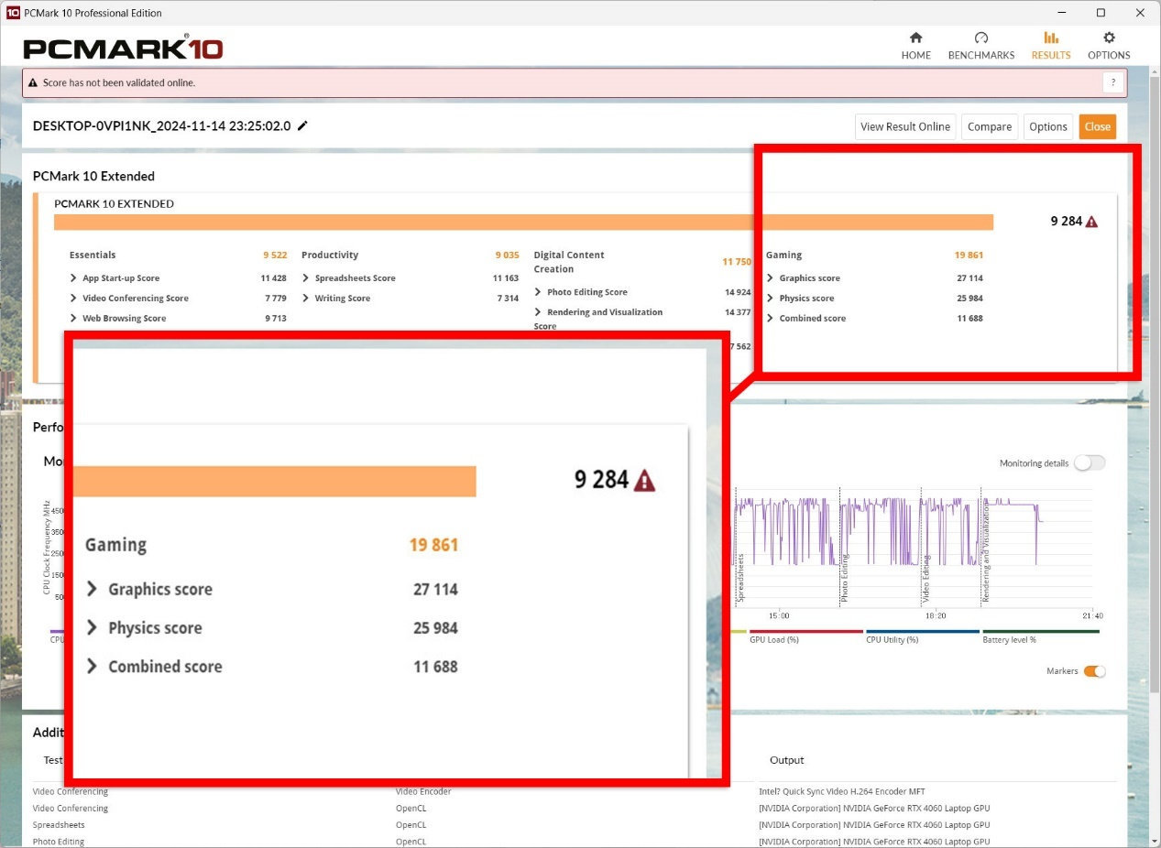Click the Compare button

pyautogui.click(x=990, y=126)
